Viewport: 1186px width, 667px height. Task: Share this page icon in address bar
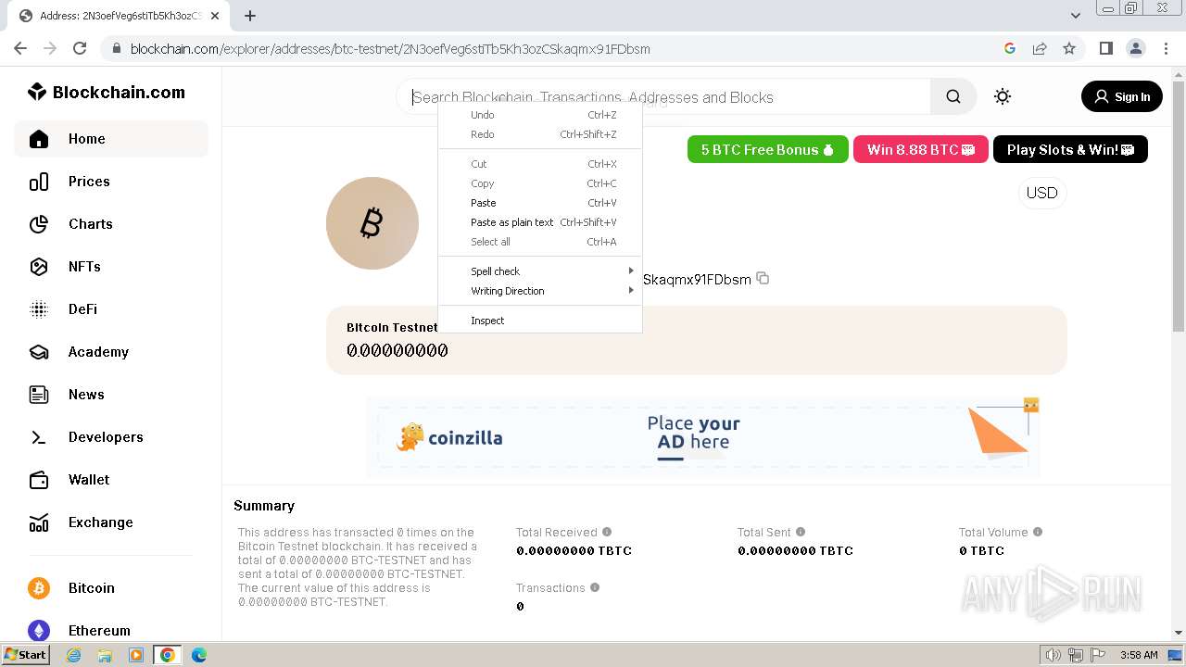click(1040, 48)
